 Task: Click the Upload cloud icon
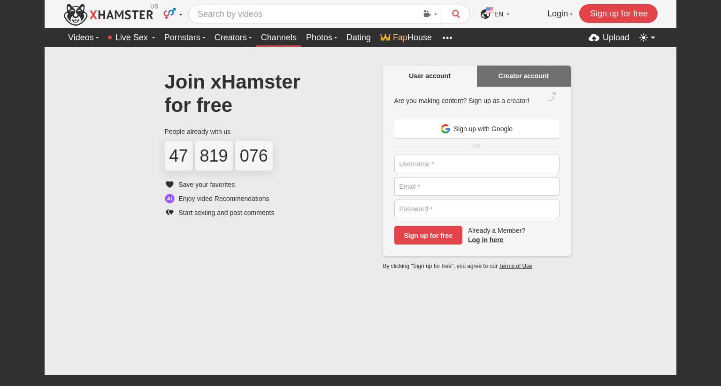594,37
